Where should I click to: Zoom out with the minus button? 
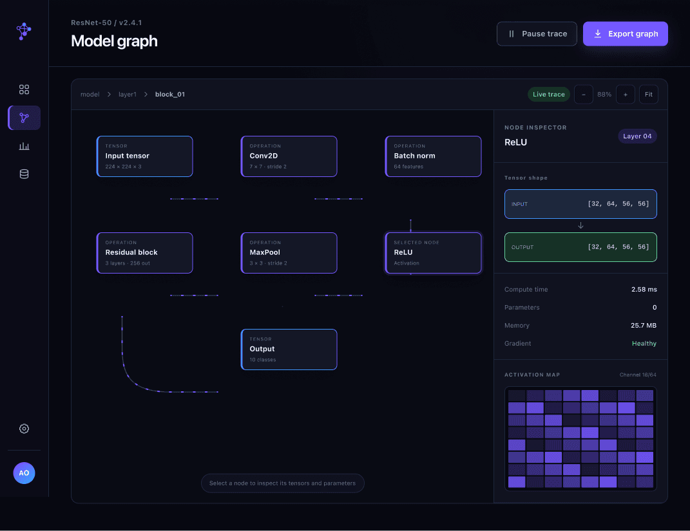pos(584,95)
